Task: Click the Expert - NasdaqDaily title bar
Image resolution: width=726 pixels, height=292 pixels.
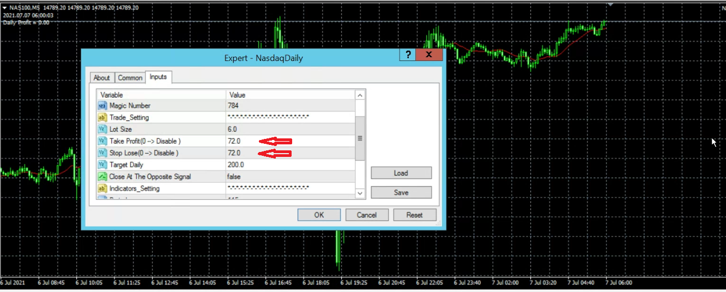Action: (x=263, y=58)
